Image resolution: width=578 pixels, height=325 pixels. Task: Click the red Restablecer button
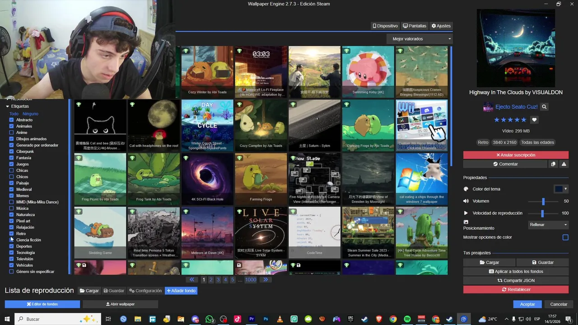(516, 290)
